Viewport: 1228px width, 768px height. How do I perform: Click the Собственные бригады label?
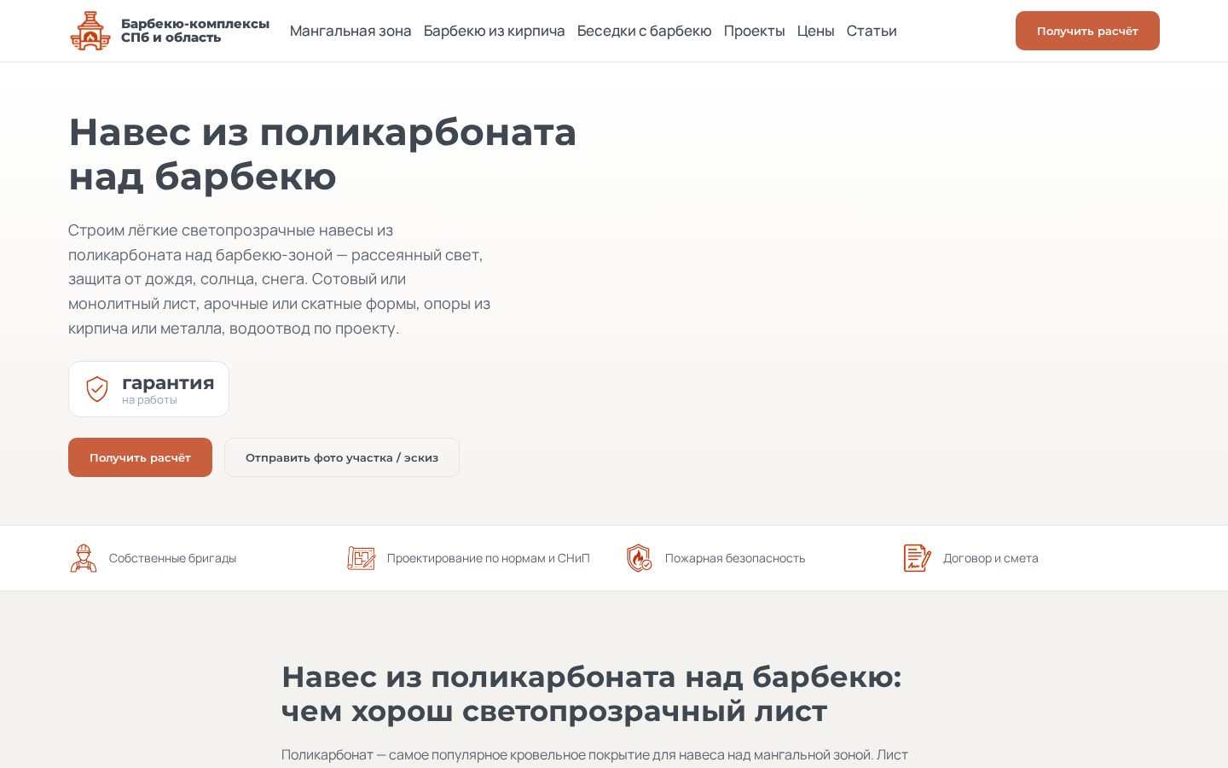[172, 558]
